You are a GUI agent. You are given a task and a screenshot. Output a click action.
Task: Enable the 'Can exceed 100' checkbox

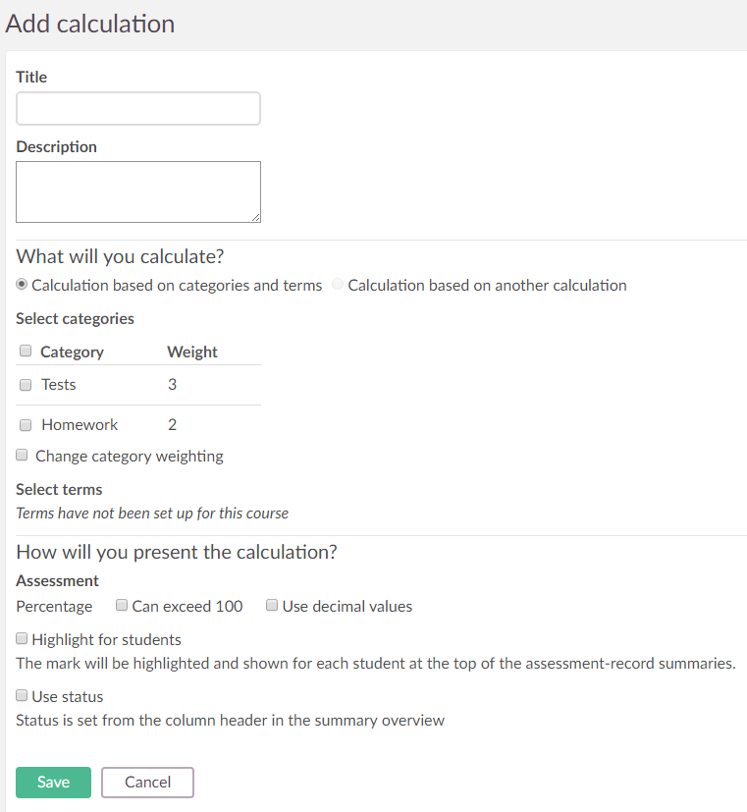click(x=122, y=606)
